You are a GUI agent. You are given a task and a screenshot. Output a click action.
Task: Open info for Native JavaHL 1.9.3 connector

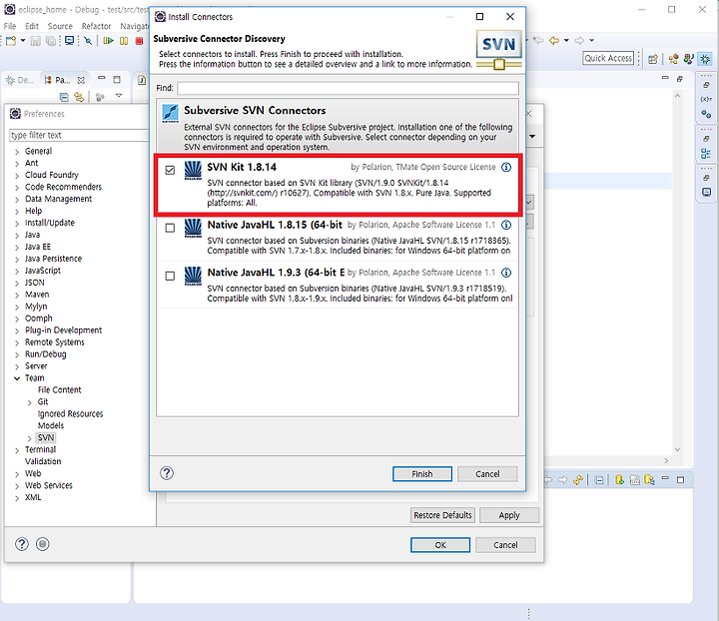(x=506, y=273)
